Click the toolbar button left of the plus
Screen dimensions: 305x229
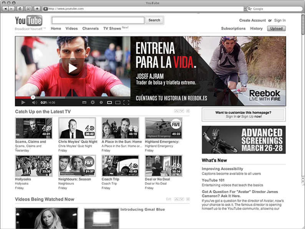point(28,9)
